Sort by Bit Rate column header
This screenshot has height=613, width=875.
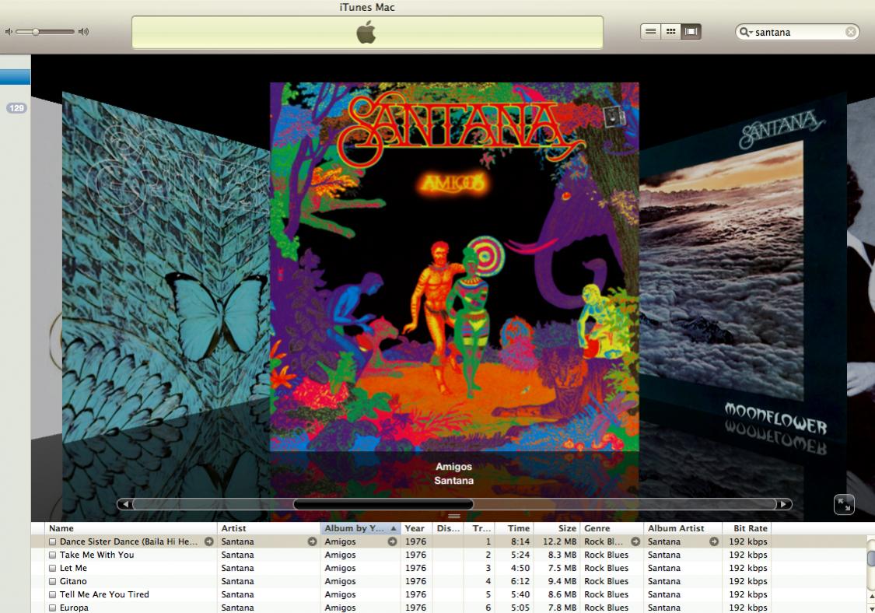pos(747,528)
